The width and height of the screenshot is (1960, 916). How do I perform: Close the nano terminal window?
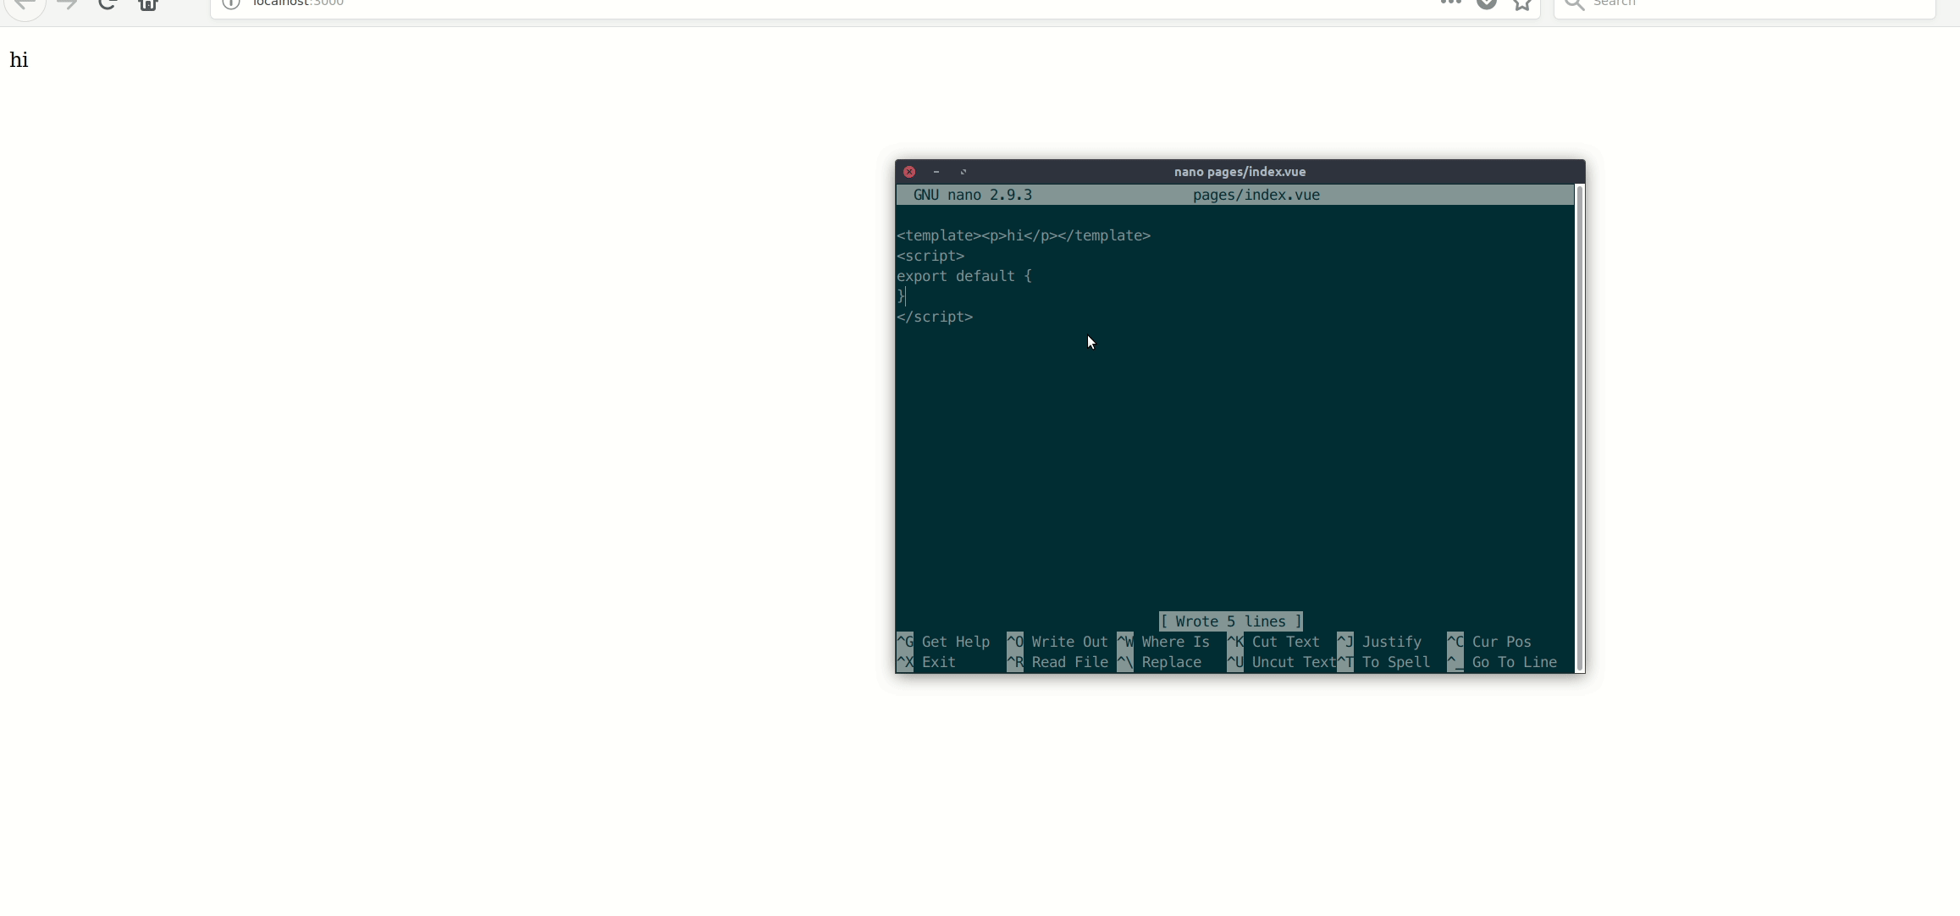click(x=909, y=172)
